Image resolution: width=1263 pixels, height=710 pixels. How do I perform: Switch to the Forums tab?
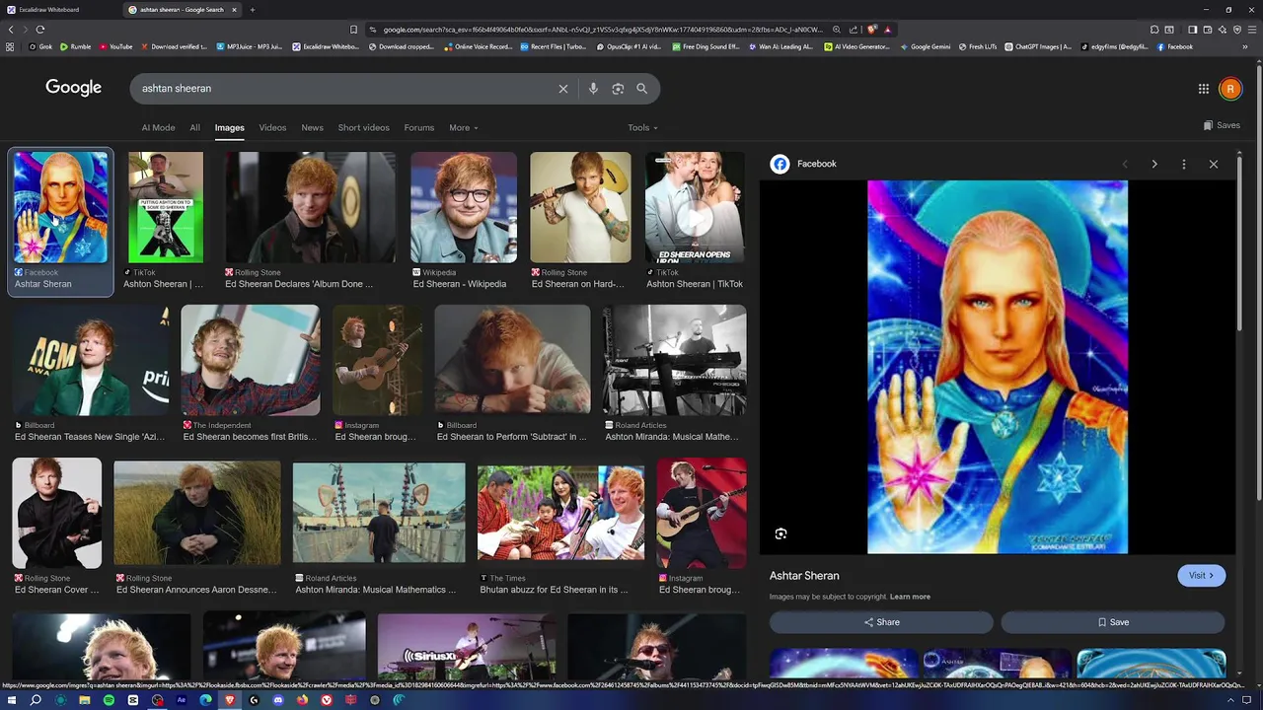418,127
